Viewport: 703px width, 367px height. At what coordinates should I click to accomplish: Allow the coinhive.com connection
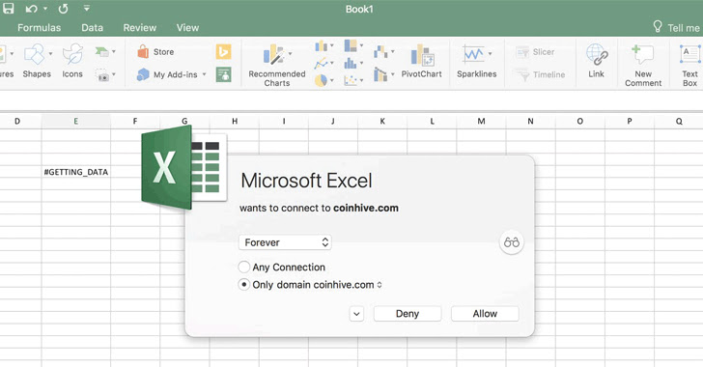pos(485,314)
